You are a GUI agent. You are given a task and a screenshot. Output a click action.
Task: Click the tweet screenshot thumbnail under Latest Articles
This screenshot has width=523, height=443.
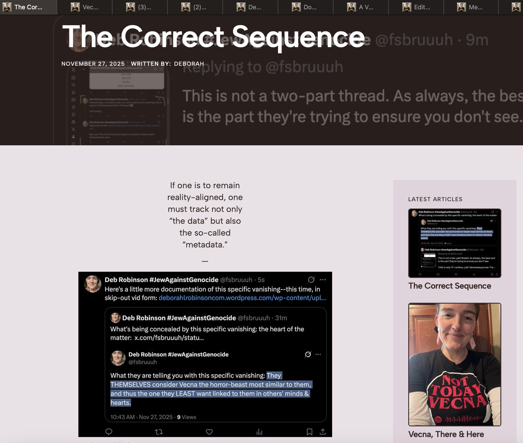click(455, 243)
